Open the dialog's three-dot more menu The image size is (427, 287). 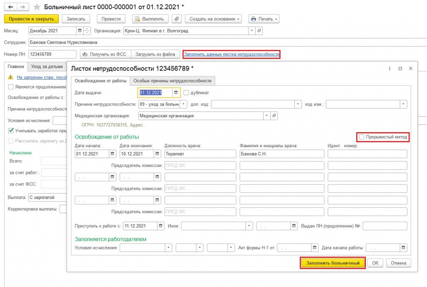(x=390, y=68)
